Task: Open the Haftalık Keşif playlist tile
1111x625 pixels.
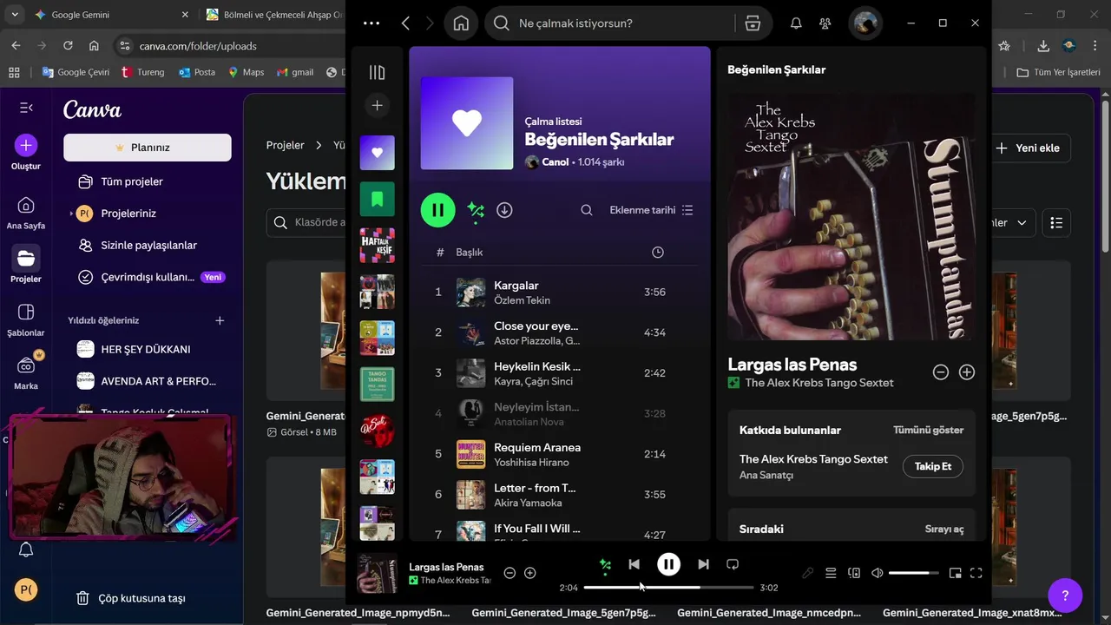Action: pyautogui.click(x=378, y=246)
